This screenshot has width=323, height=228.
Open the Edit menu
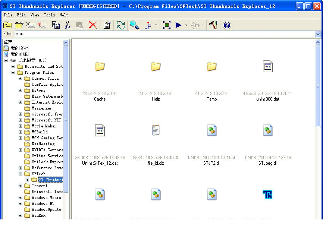[21, 15]
